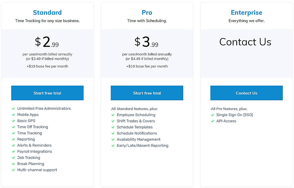294x188 pixels.
Task: Click the green check next to Mobile Apps
Action: (x=13, y=114)
